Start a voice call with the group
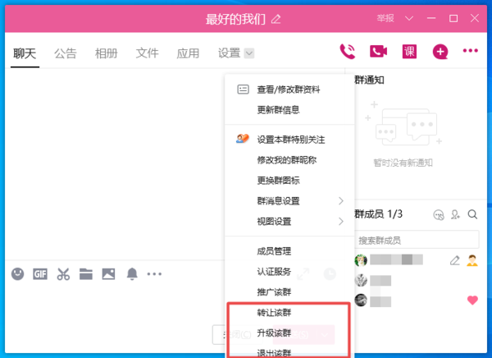Image resolution: width=492 pixels, height=358 pixels. (348, 51)
